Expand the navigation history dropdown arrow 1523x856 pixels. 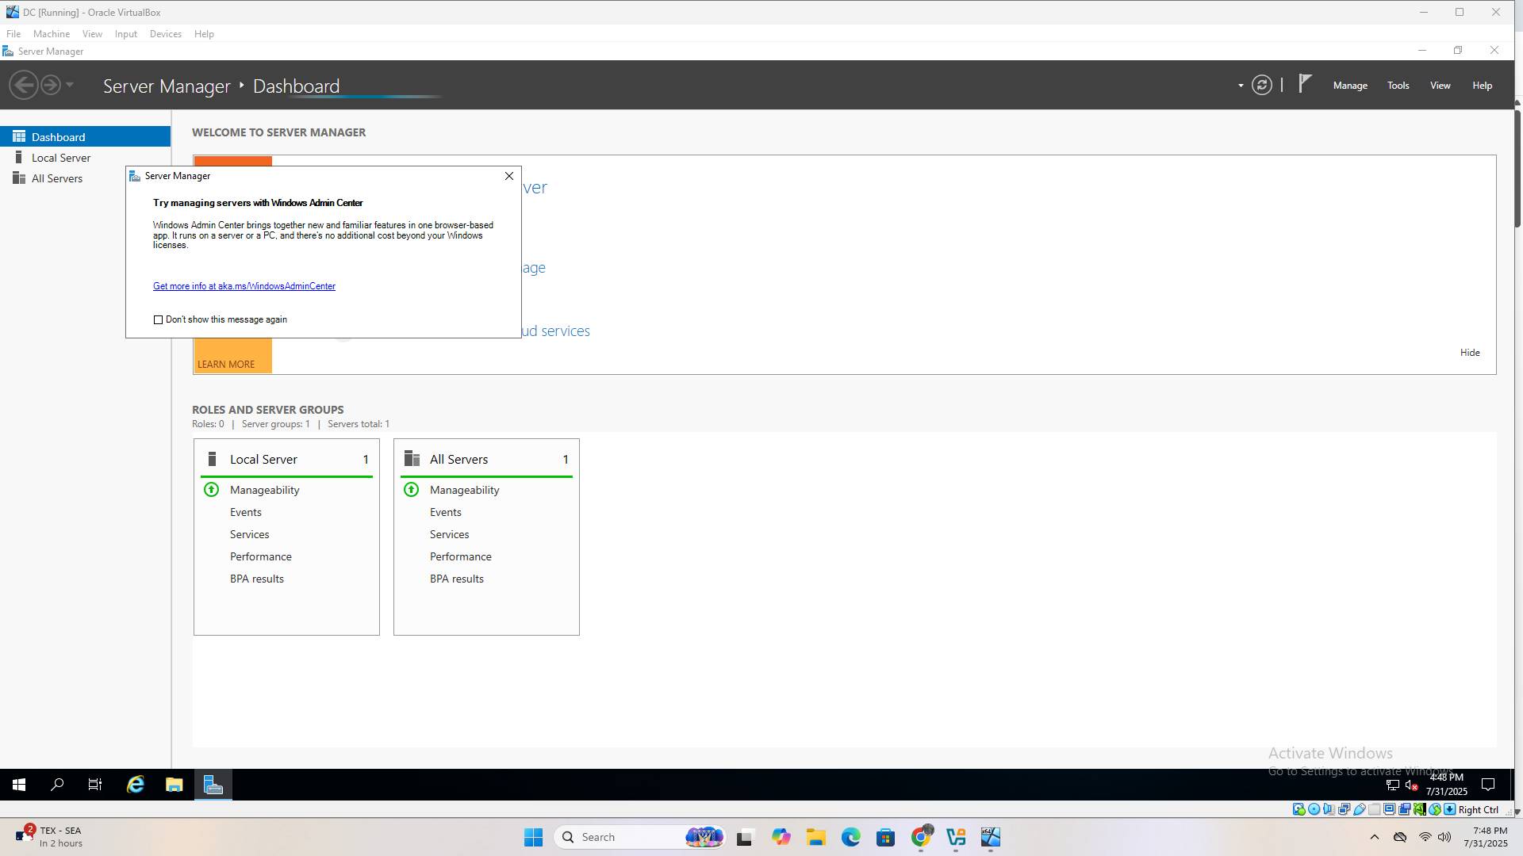(x=70, y=85)
